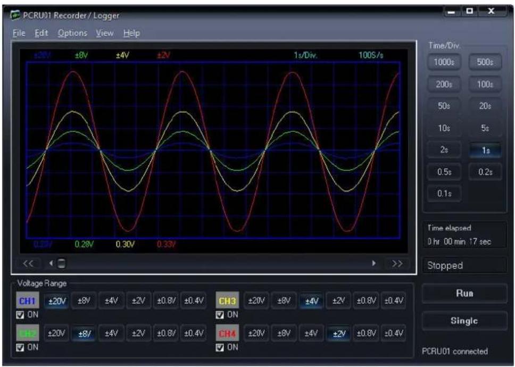515x367 pixels.
Task: Select ±4V range for CH3
Action: pos(311,301)
